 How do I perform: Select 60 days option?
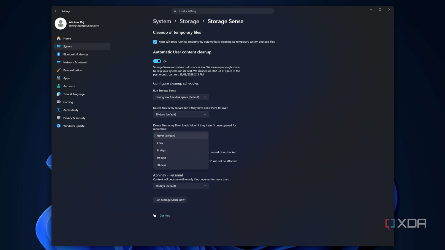click(x=181, y=165)
